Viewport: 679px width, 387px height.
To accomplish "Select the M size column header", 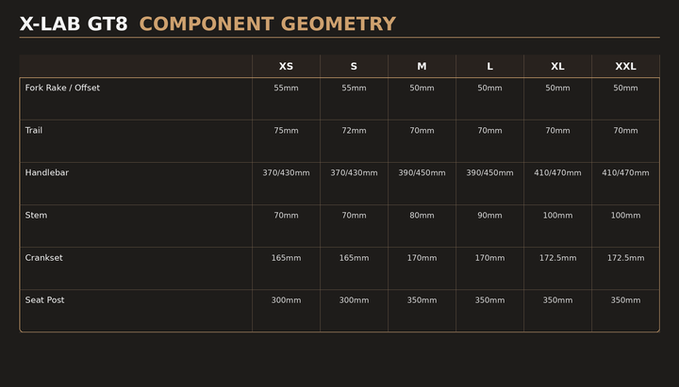I will (x=422, y=66).
